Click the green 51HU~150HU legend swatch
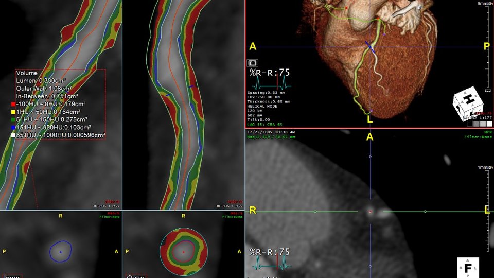494x278 pixels. (13, 120)
